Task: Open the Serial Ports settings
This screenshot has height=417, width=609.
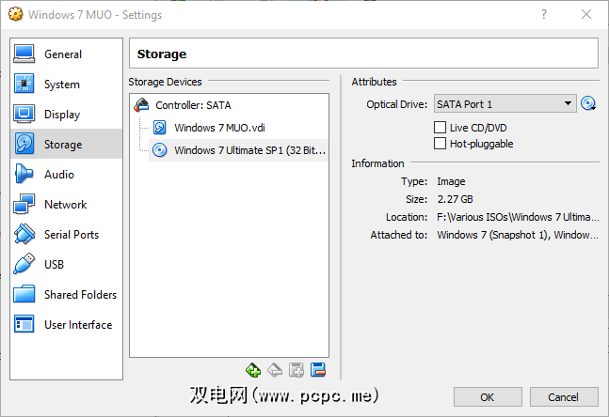Action: point(71,235)
